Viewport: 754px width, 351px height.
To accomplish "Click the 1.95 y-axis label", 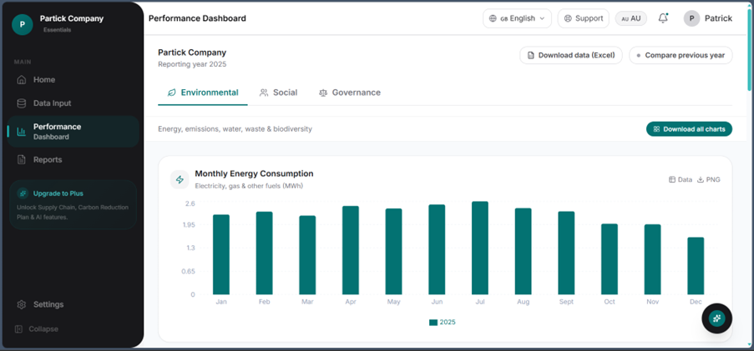I will pos(188,225).
